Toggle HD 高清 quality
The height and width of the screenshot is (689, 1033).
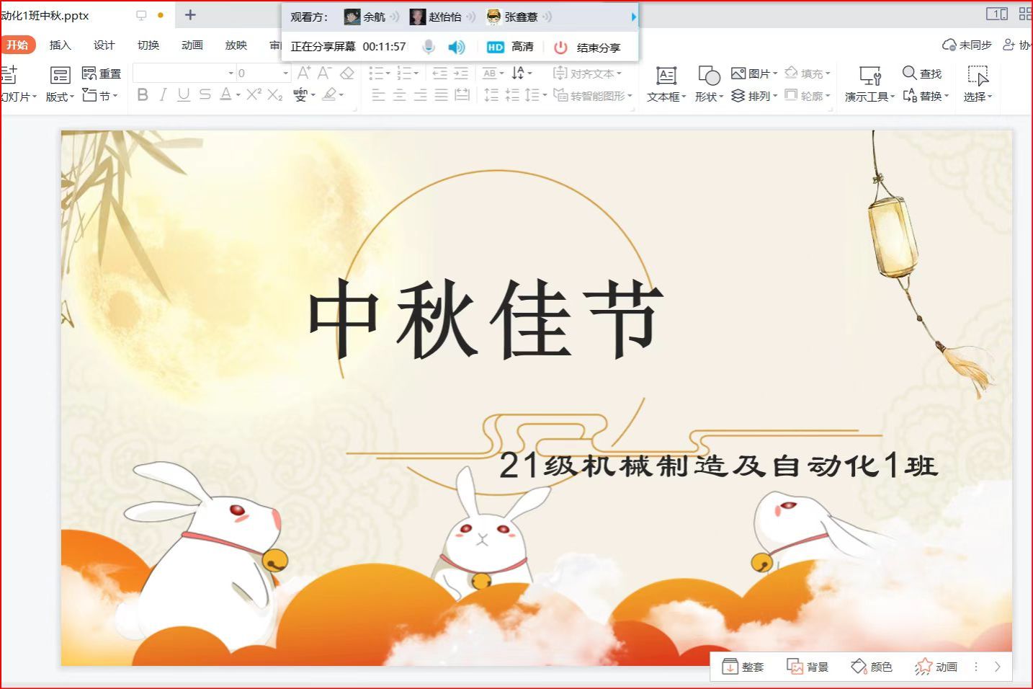pyautogui.click(x=510, y=47)
